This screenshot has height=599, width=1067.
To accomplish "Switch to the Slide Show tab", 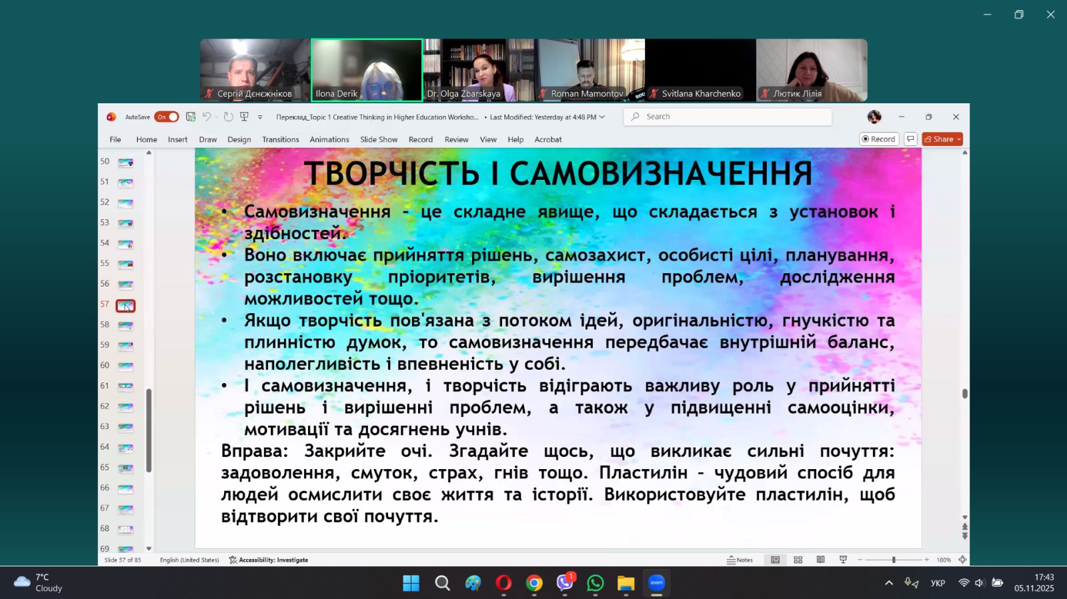I will pos(378,140).
